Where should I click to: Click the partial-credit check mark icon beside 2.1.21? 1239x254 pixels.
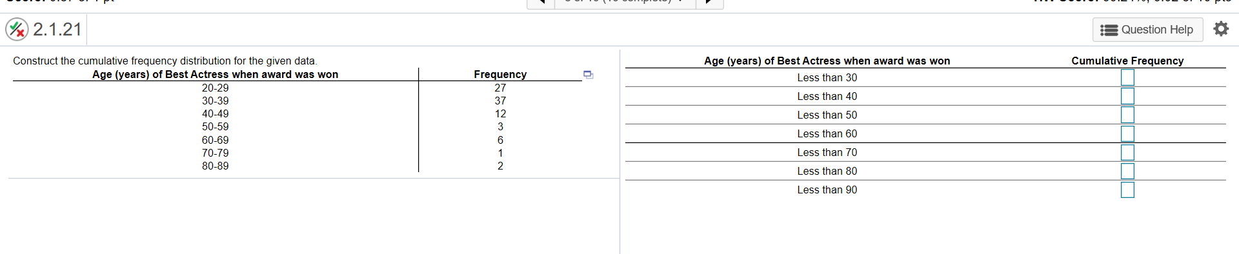point(17,29)
